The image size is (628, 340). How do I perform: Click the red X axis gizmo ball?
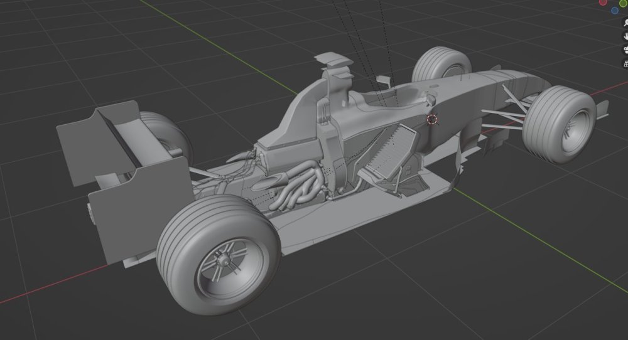(603, 2)
